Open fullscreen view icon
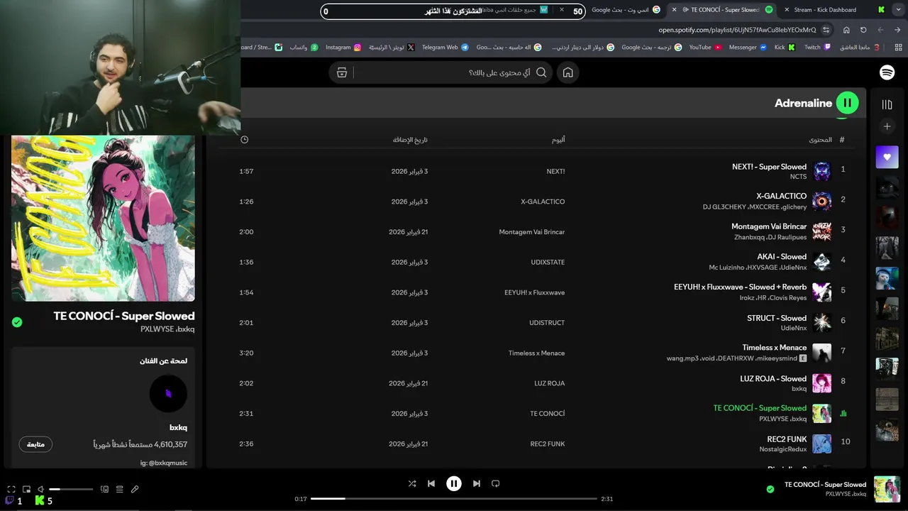Screen dimensions: 908x511 (x=11, y=489)
